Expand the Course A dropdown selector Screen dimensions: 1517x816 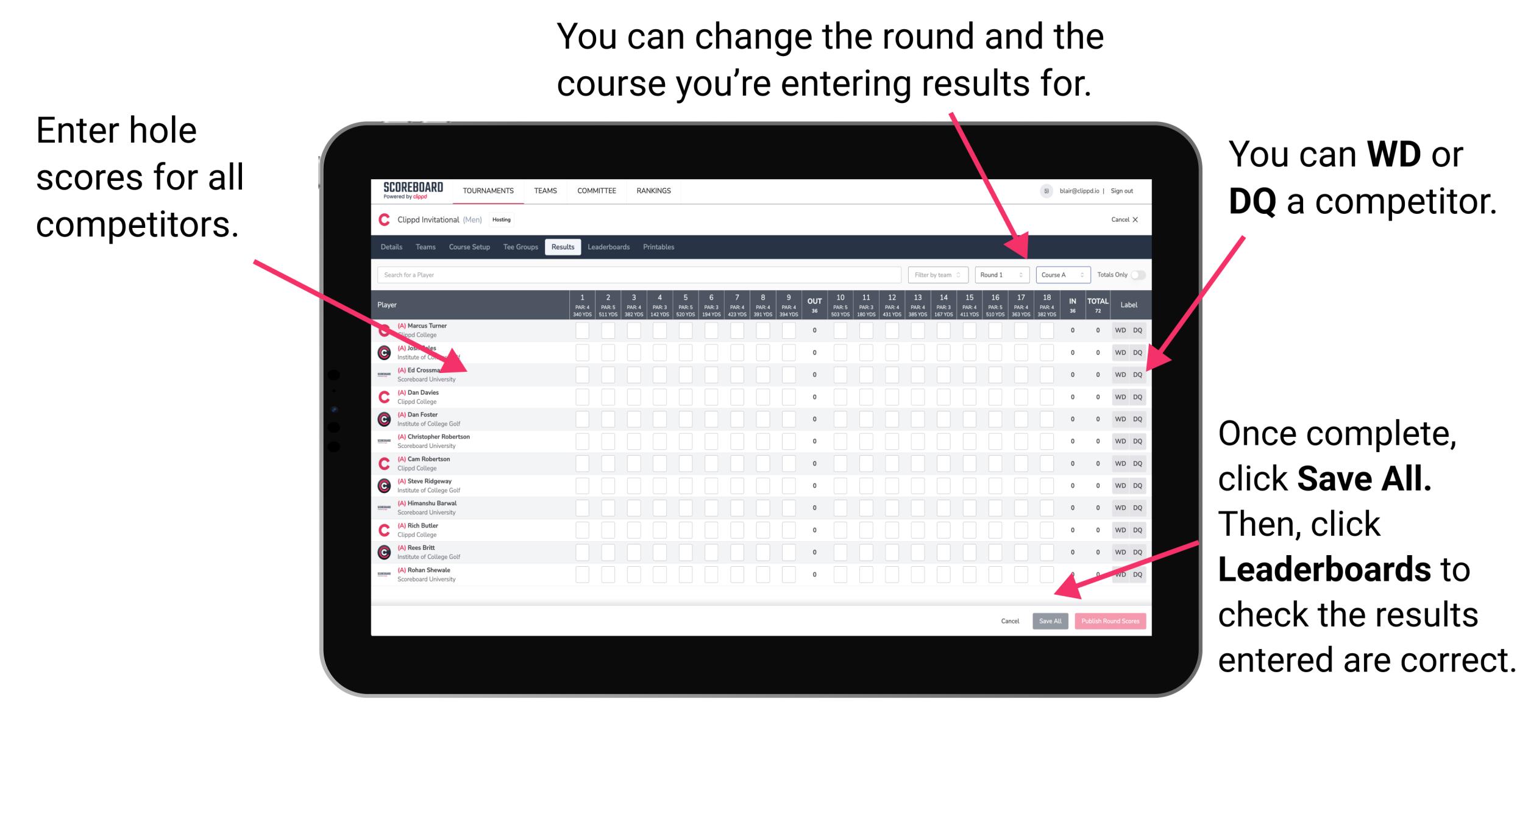tap(1053, 274)
